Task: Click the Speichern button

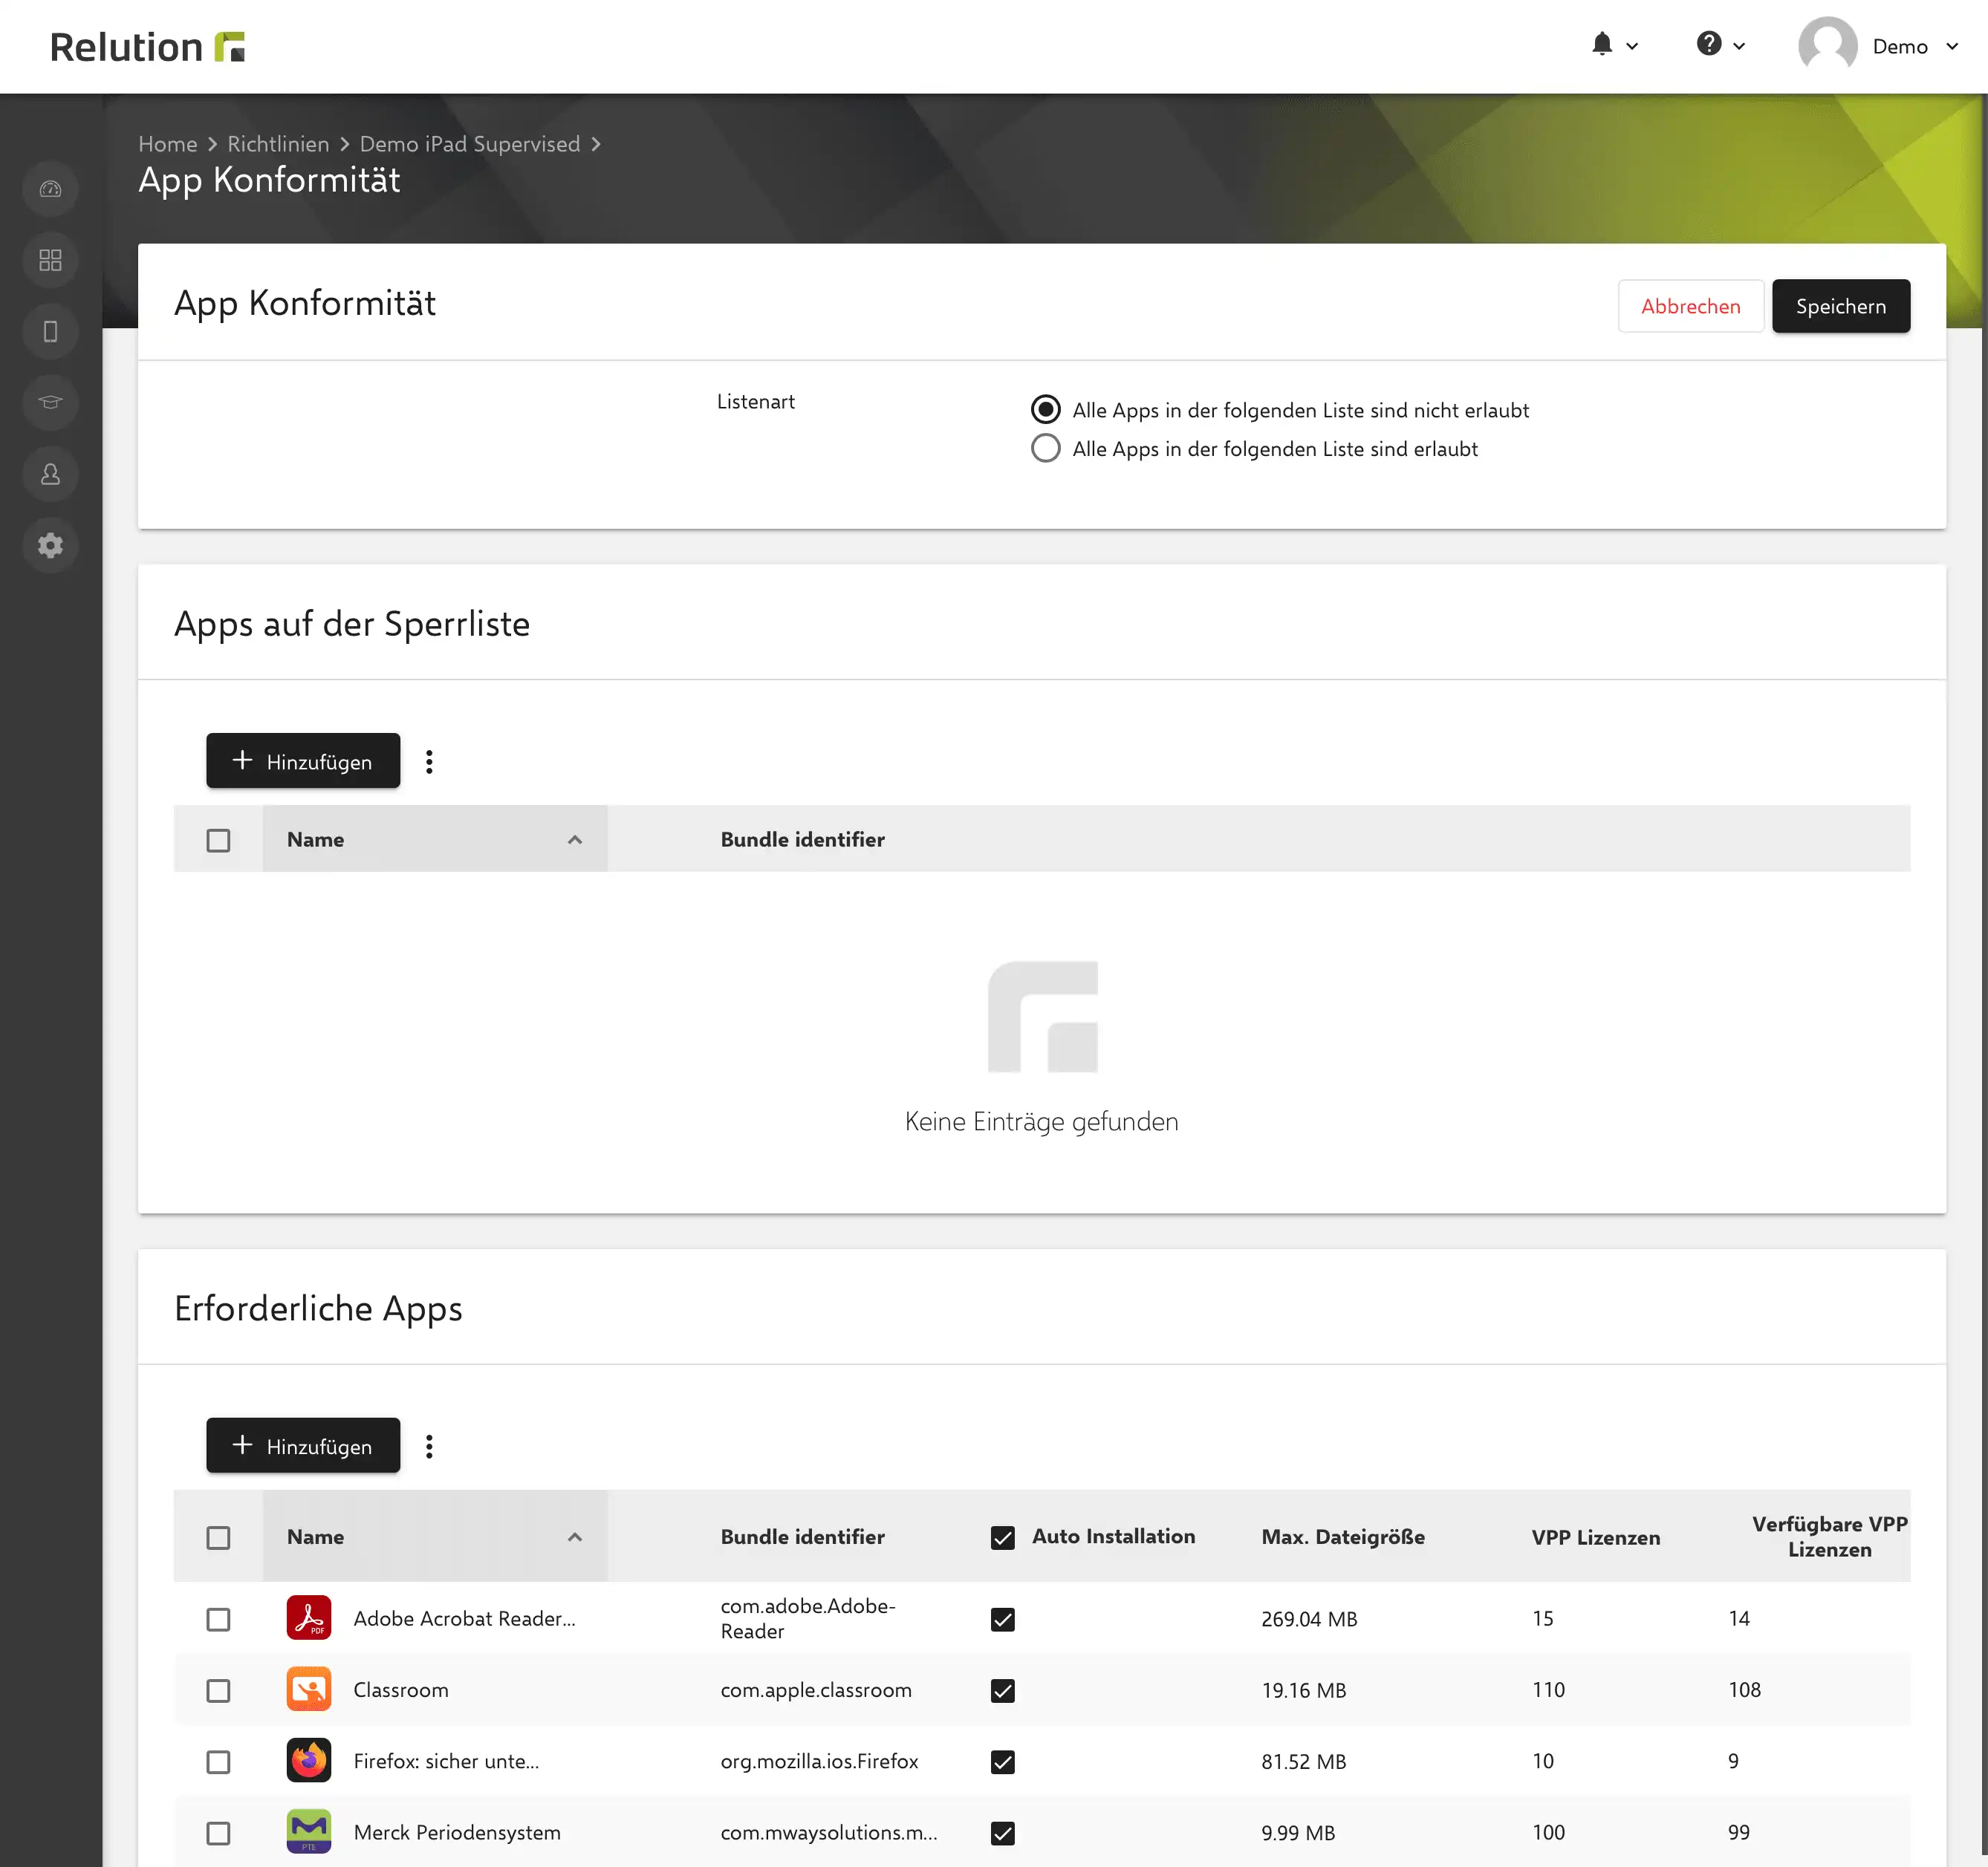Action: (1841, 306)
